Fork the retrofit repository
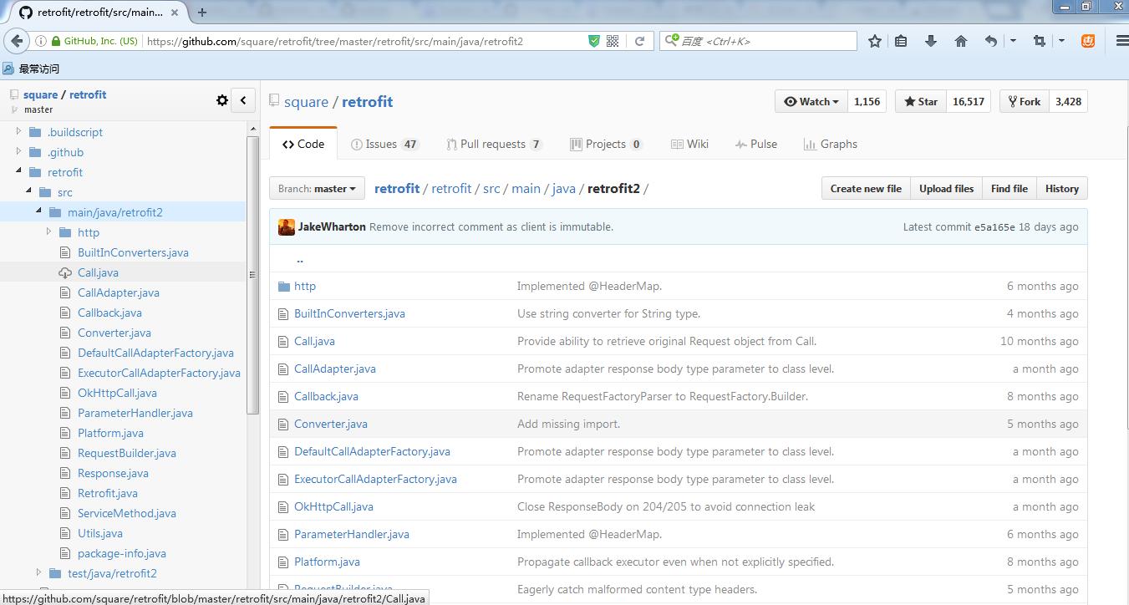Image resolution: width=1129 pixels, height=605 pixels. point(1024,101)
